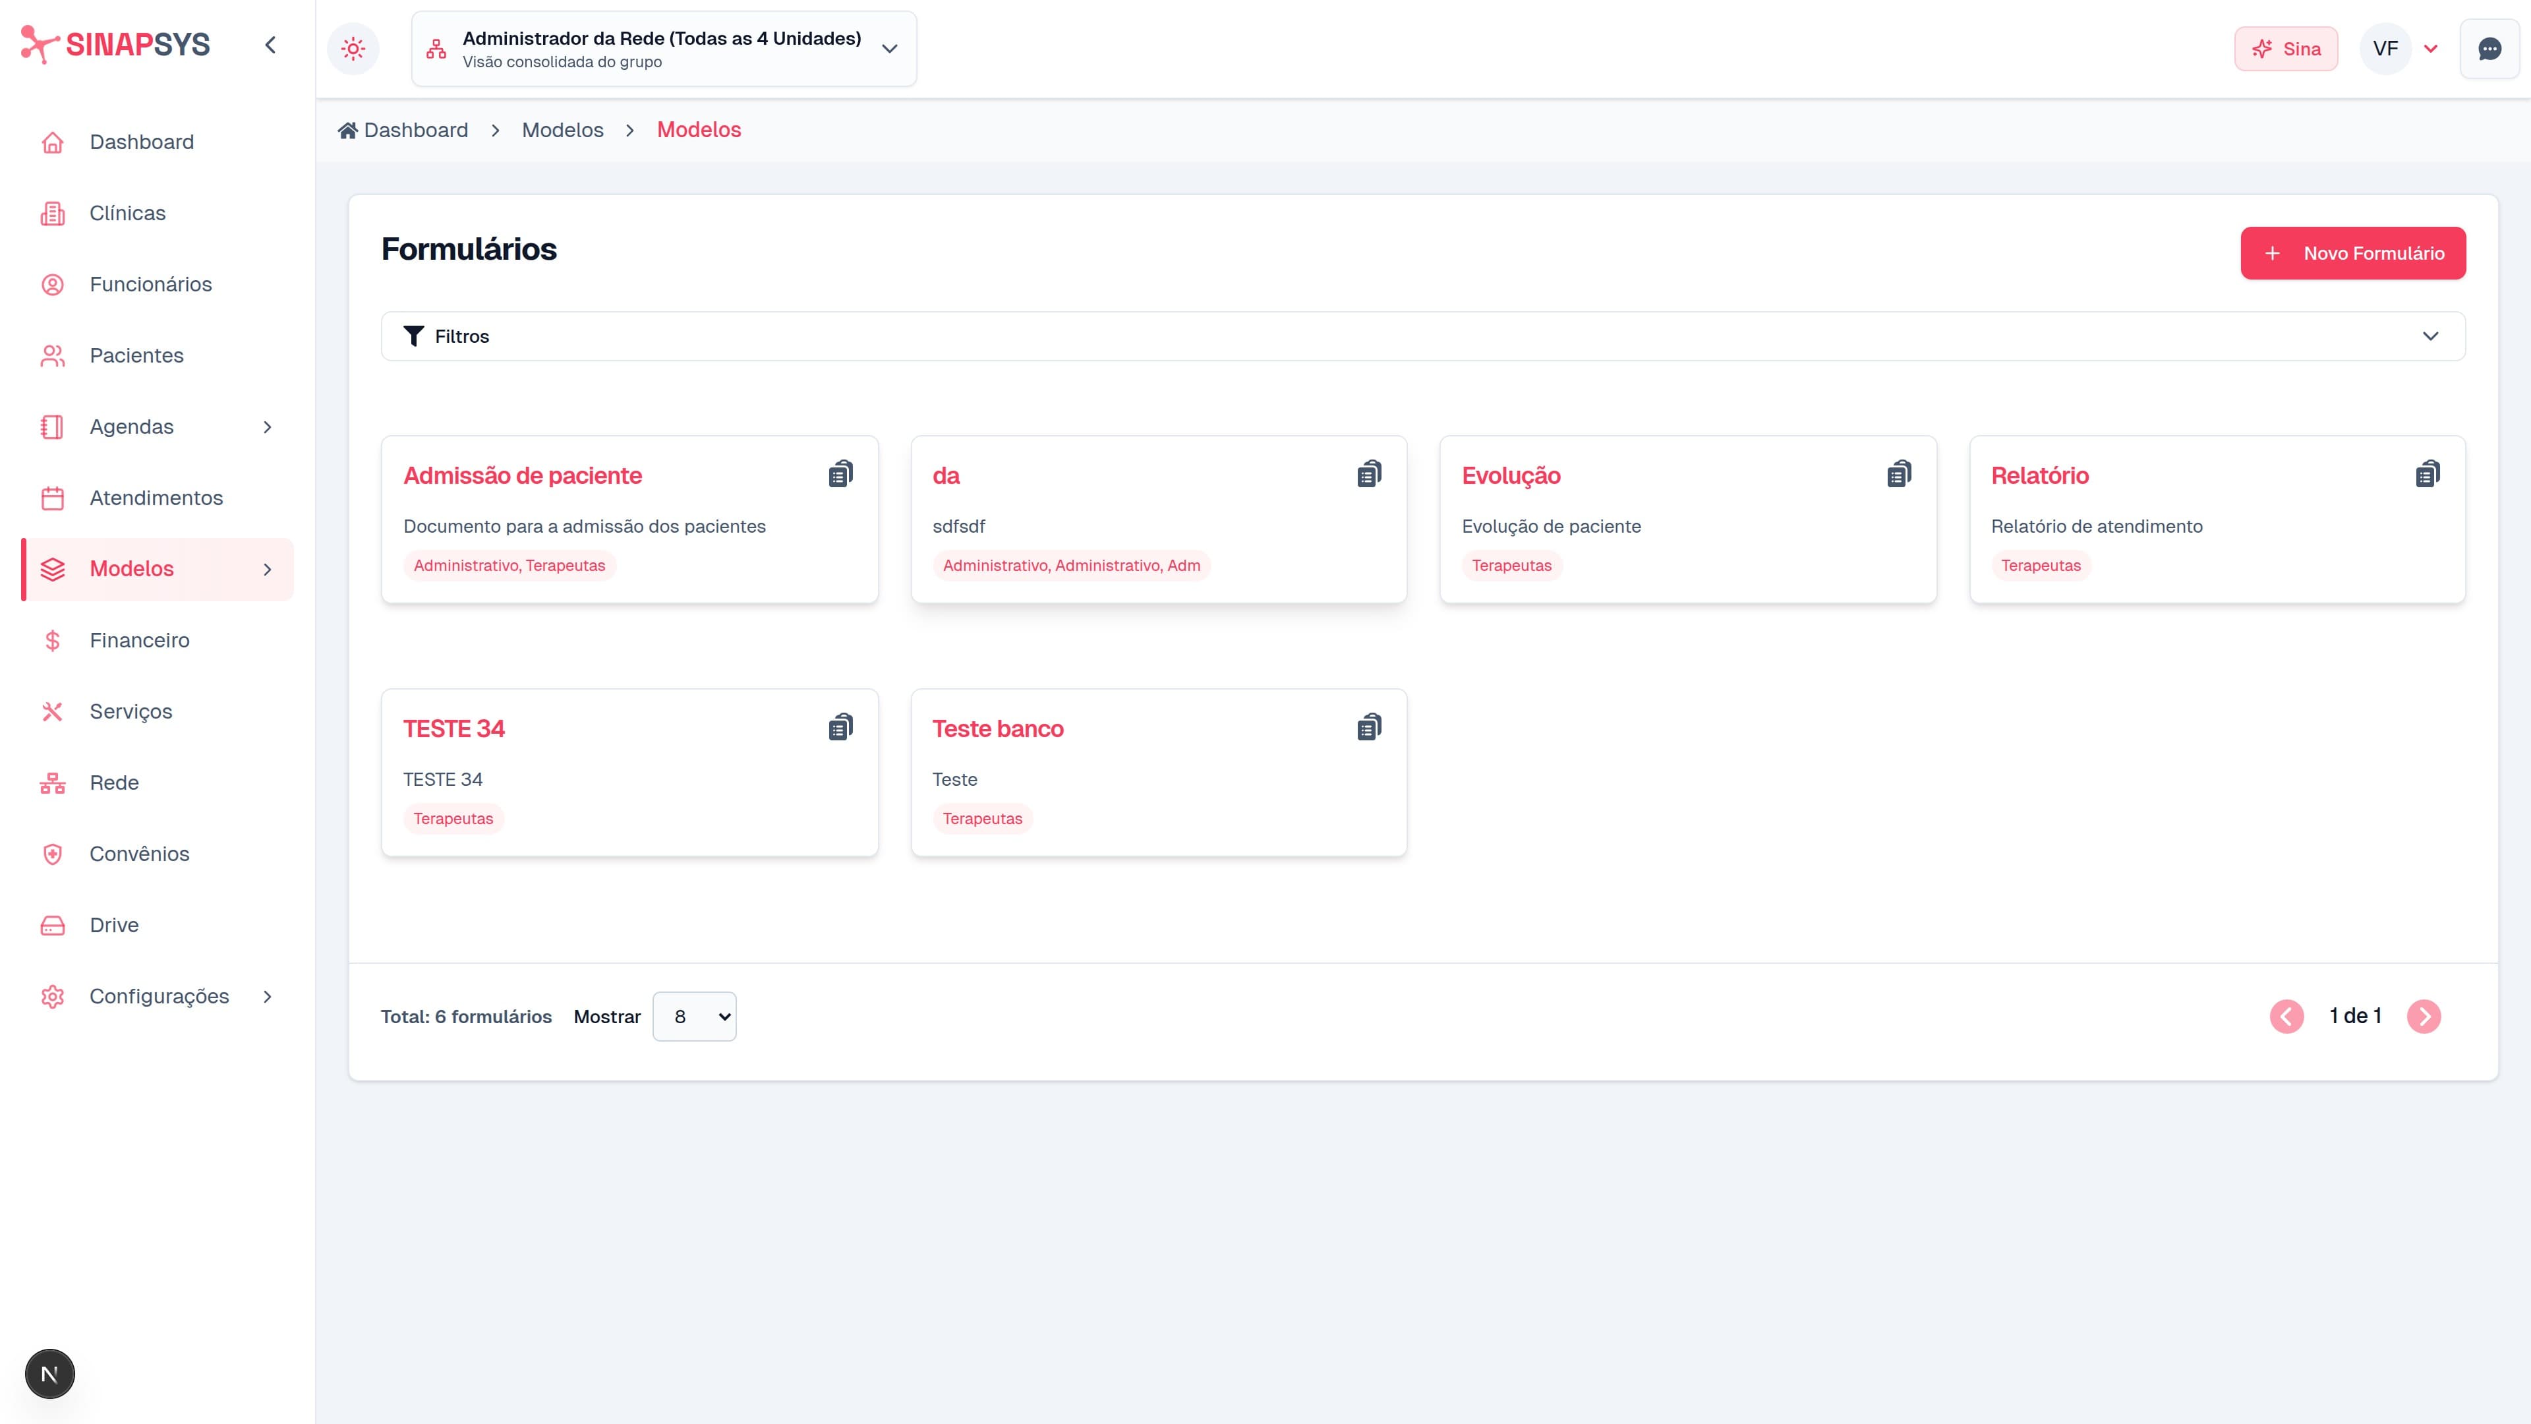The width and height of the screenshot is (2531, 1424).
Task: Click the Novo Formulário button
Action: tap(2352, 252)
